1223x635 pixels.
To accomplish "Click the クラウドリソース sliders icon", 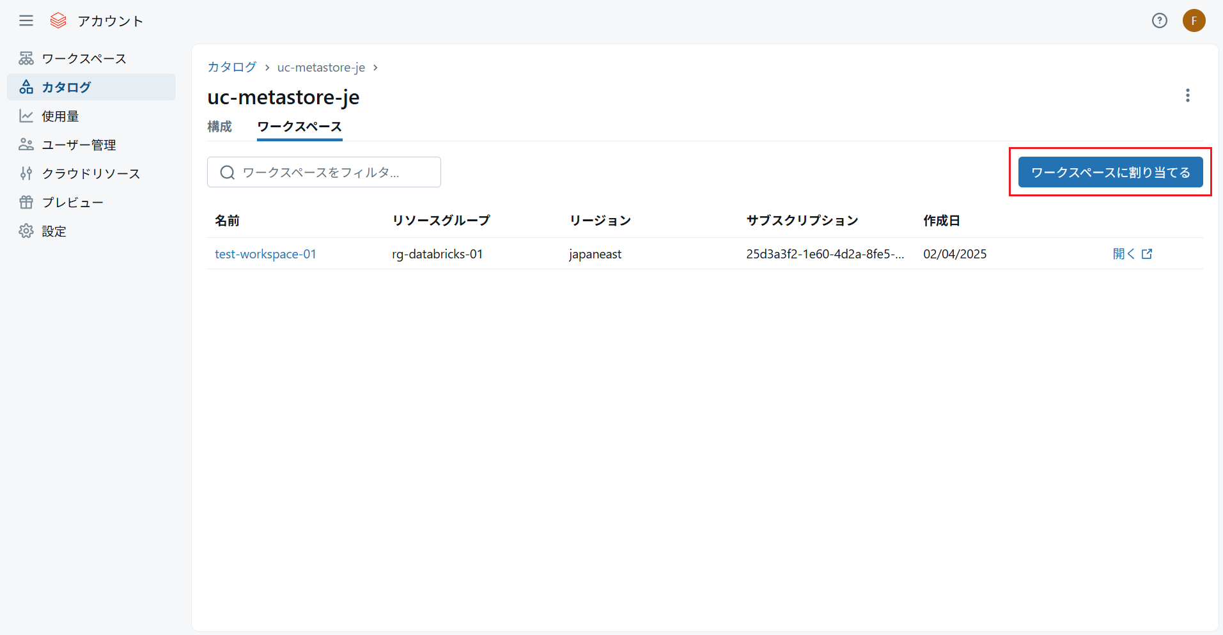I will pyautogui.click(x=26, y=173).
